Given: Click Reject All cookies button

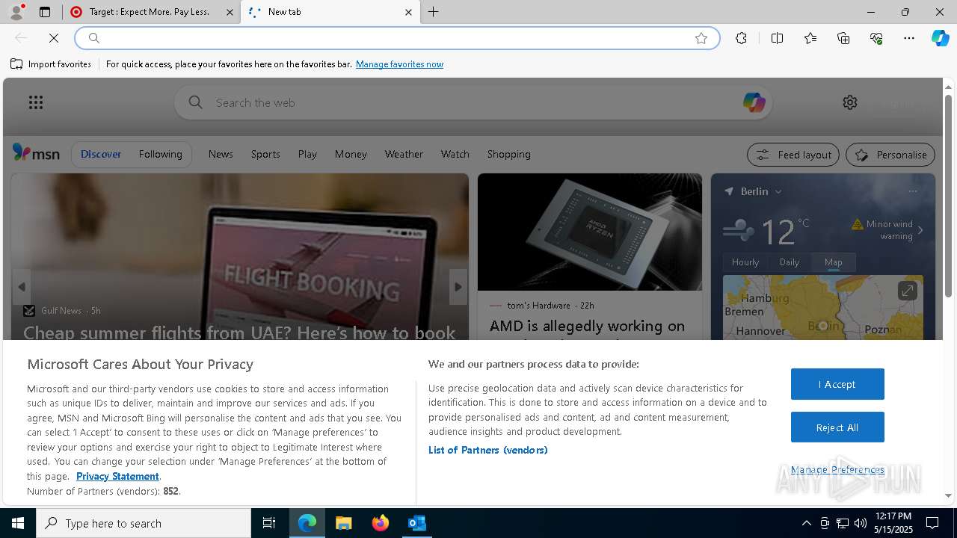Looking at the screenshot, I should pos(837,427).
